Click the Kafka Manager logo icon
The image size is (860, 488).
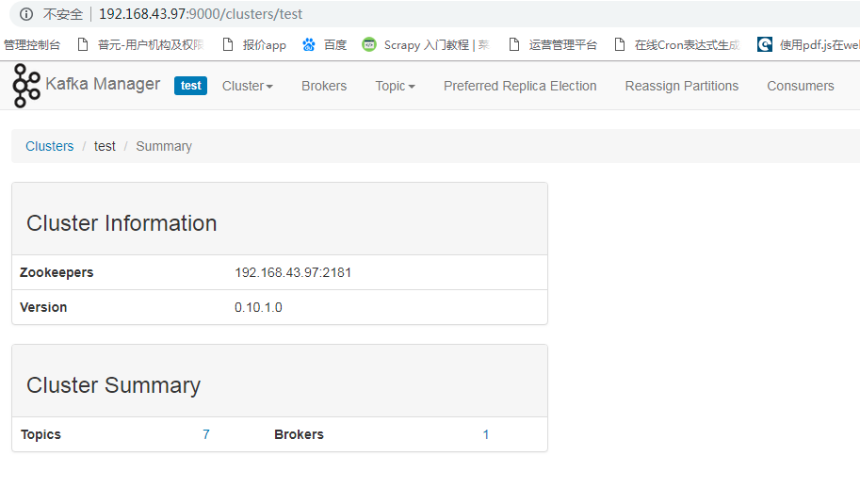pyautogui.click(x=26, y=86)
